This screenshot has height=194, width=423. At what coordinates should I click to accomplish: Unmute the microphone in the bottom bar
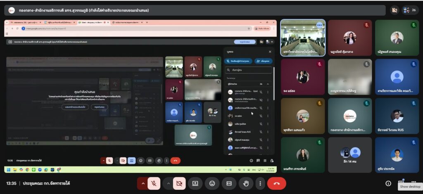154,183
